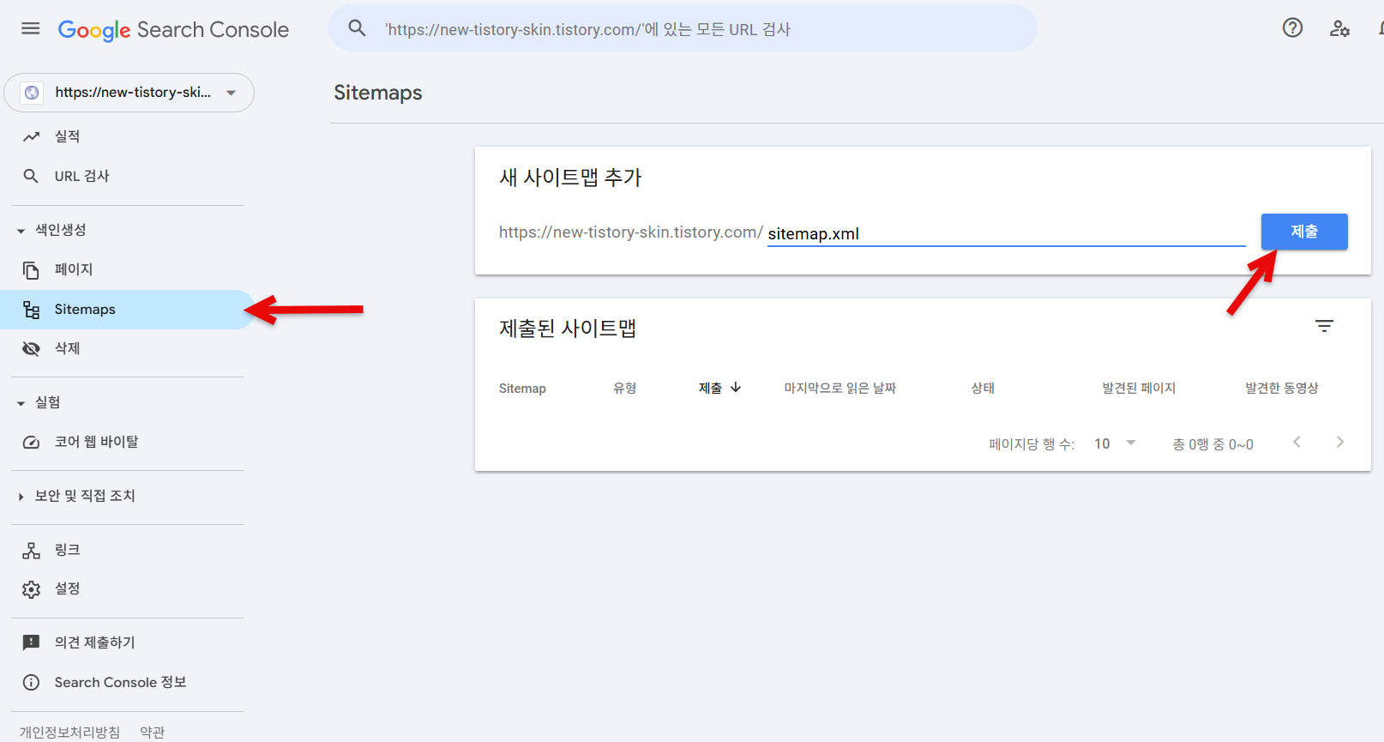Open the rows per page dropdown
Screen dimensions: 1384x742
(x=1115, y=443)
